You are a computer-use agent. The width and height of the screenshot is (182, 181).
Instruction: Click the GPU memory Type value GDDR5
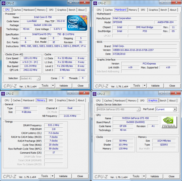164,145
